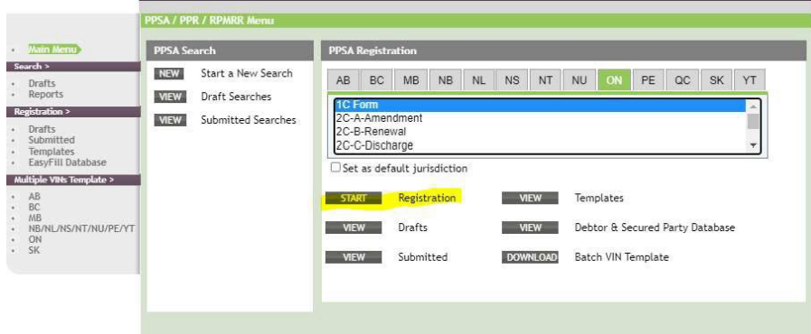The height and width of the screenshot is (334, 811).
Task: Select the ON jurisdiction tab
Action: point(614,80)
